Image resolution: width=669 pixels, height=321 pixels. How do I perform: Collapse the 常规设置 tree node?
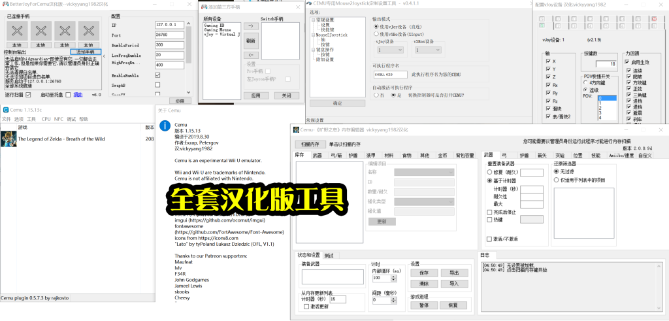pyautogui.click(x=313, y=20)
